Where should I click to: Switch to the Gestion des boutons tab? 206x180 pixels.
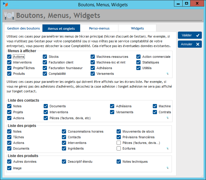click(23, 28)
